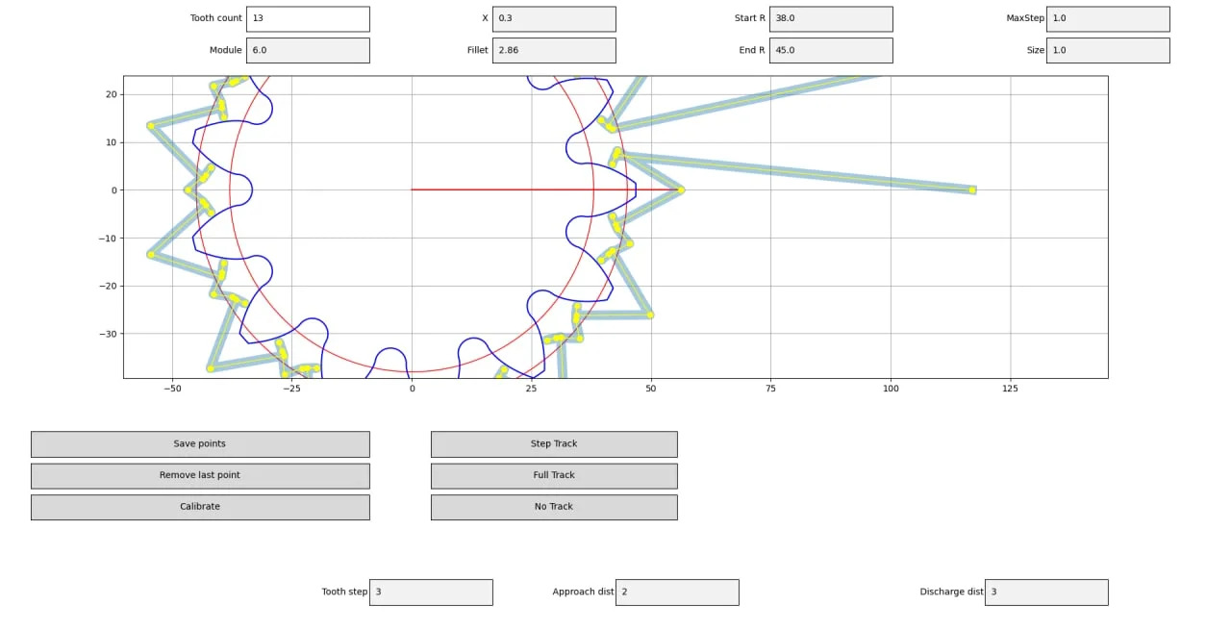Click the Save points button
This screenshot has width=1231, height=630.
pos(200,444)
